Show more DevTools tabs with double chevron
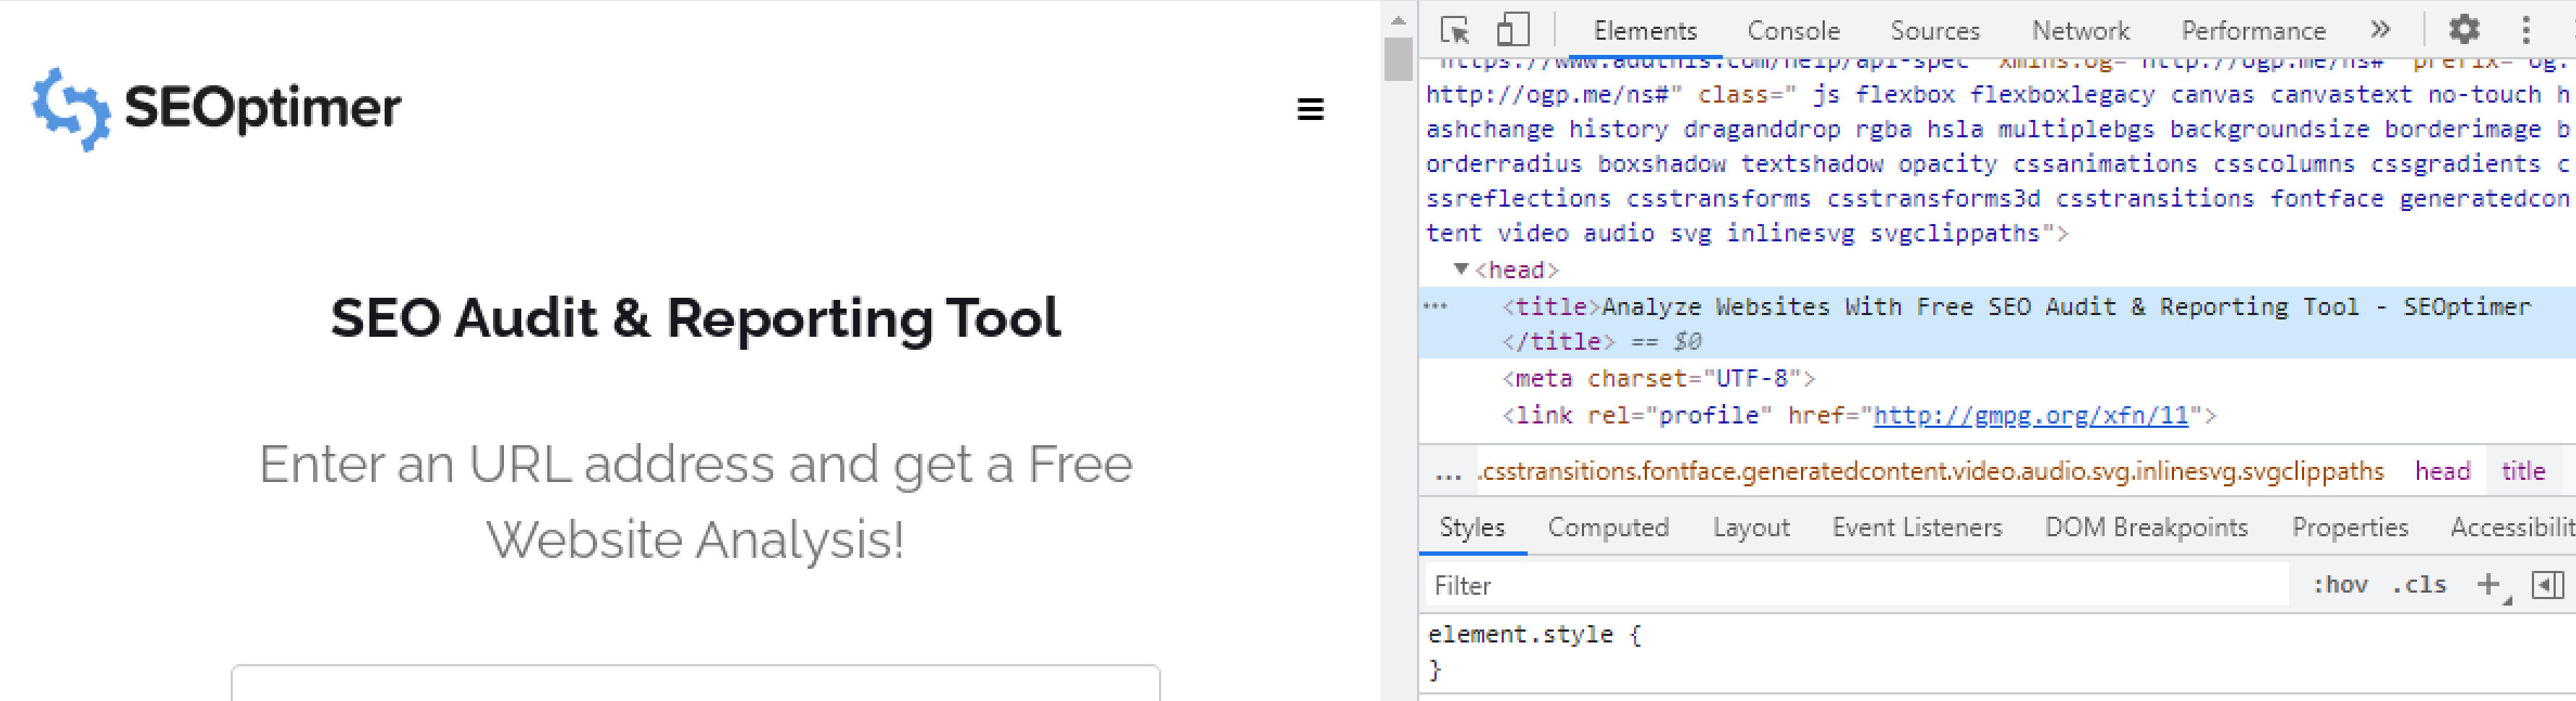2576x701 pixels. (x=2381, y=30)
